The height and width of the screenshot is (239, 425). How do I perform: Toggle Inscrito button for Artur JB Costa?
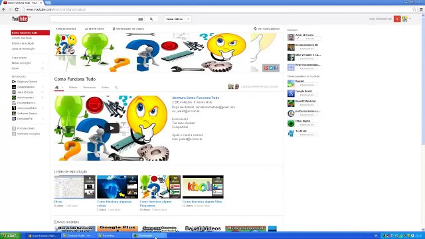point(308,39)
